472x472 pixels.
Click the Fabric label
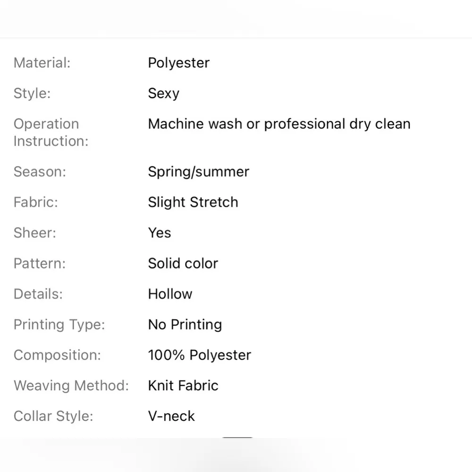pos(36,202)
